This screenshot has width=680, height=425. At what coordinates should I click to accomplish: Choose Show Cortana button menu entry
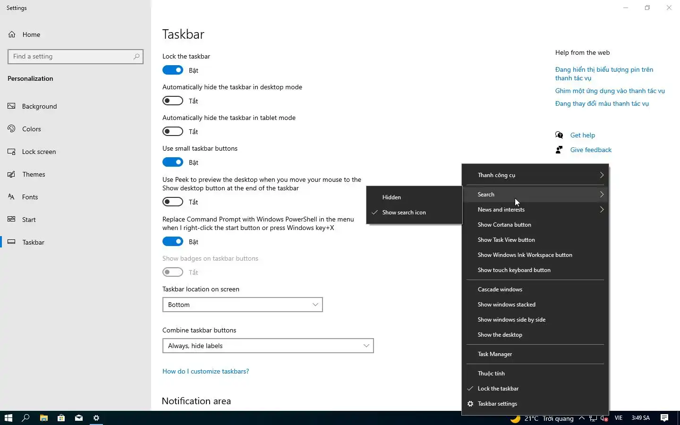click(535, 225)
